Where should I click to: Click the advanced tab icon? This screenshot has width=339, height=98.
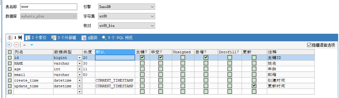click(84, 38)
